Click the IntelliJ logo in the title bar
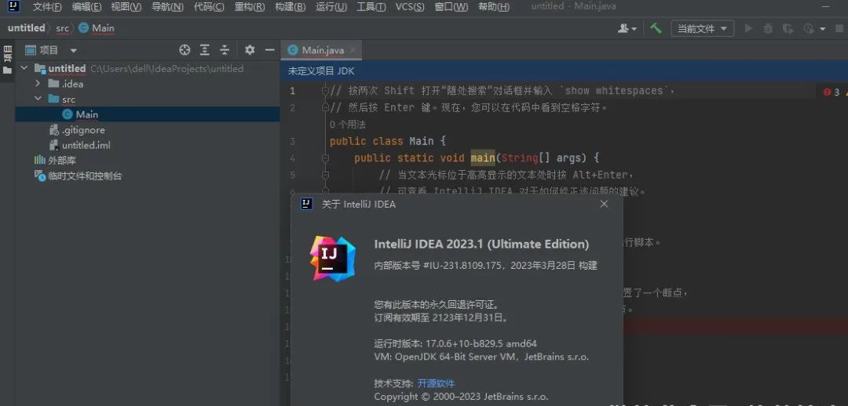This screenshot has width=848, height=406. tap(14, 7)
